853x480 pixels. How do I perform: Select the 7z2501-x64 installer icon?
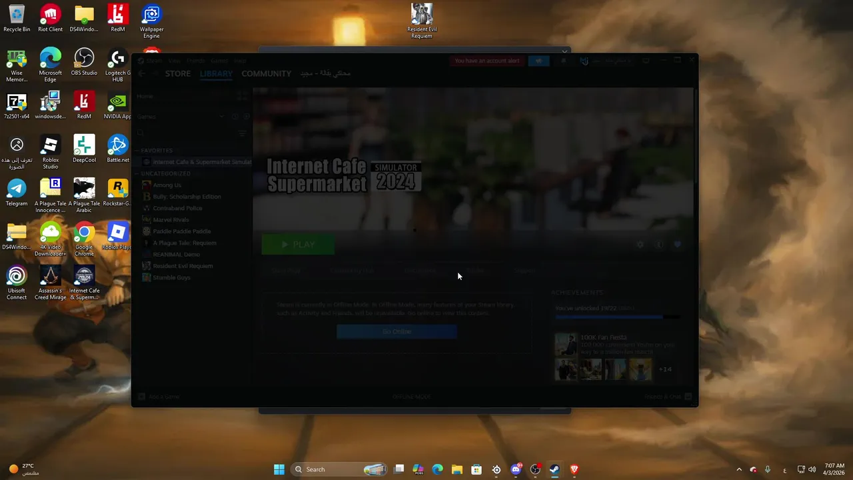17,106
